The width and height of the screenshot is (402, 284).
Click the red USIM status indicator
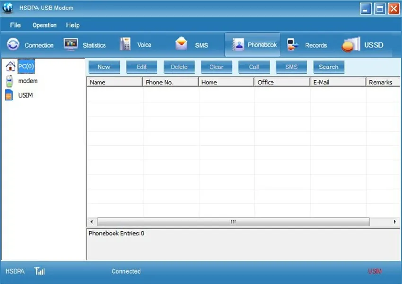pyautogui.click(x=375, y=271)
